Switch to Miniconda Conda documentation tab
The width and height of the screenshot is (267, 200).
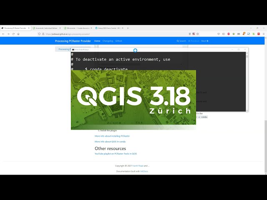[78, 28]
